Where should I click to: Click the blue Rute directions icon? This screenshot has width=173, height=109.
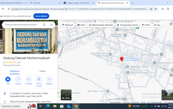tap(8, 79)
